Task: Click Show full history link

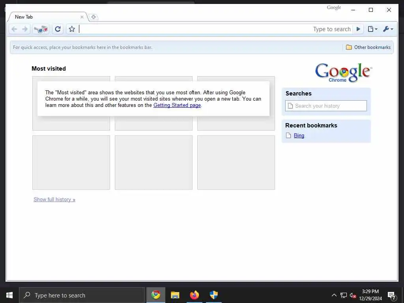Action: [54, 199]
